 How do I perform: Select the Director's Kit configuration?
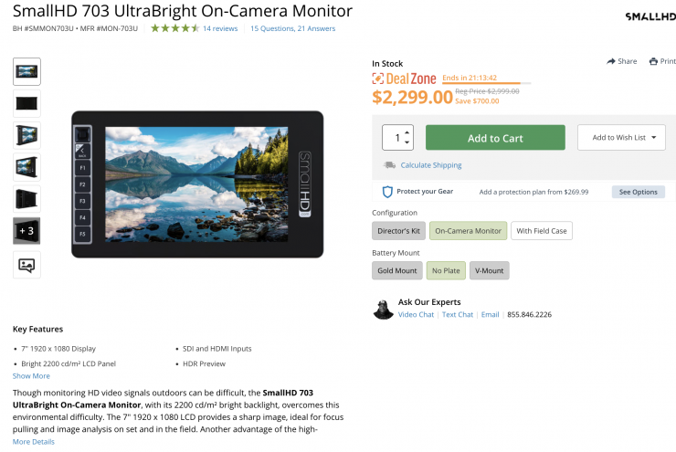pyautogui.click(x=399, y=231)
